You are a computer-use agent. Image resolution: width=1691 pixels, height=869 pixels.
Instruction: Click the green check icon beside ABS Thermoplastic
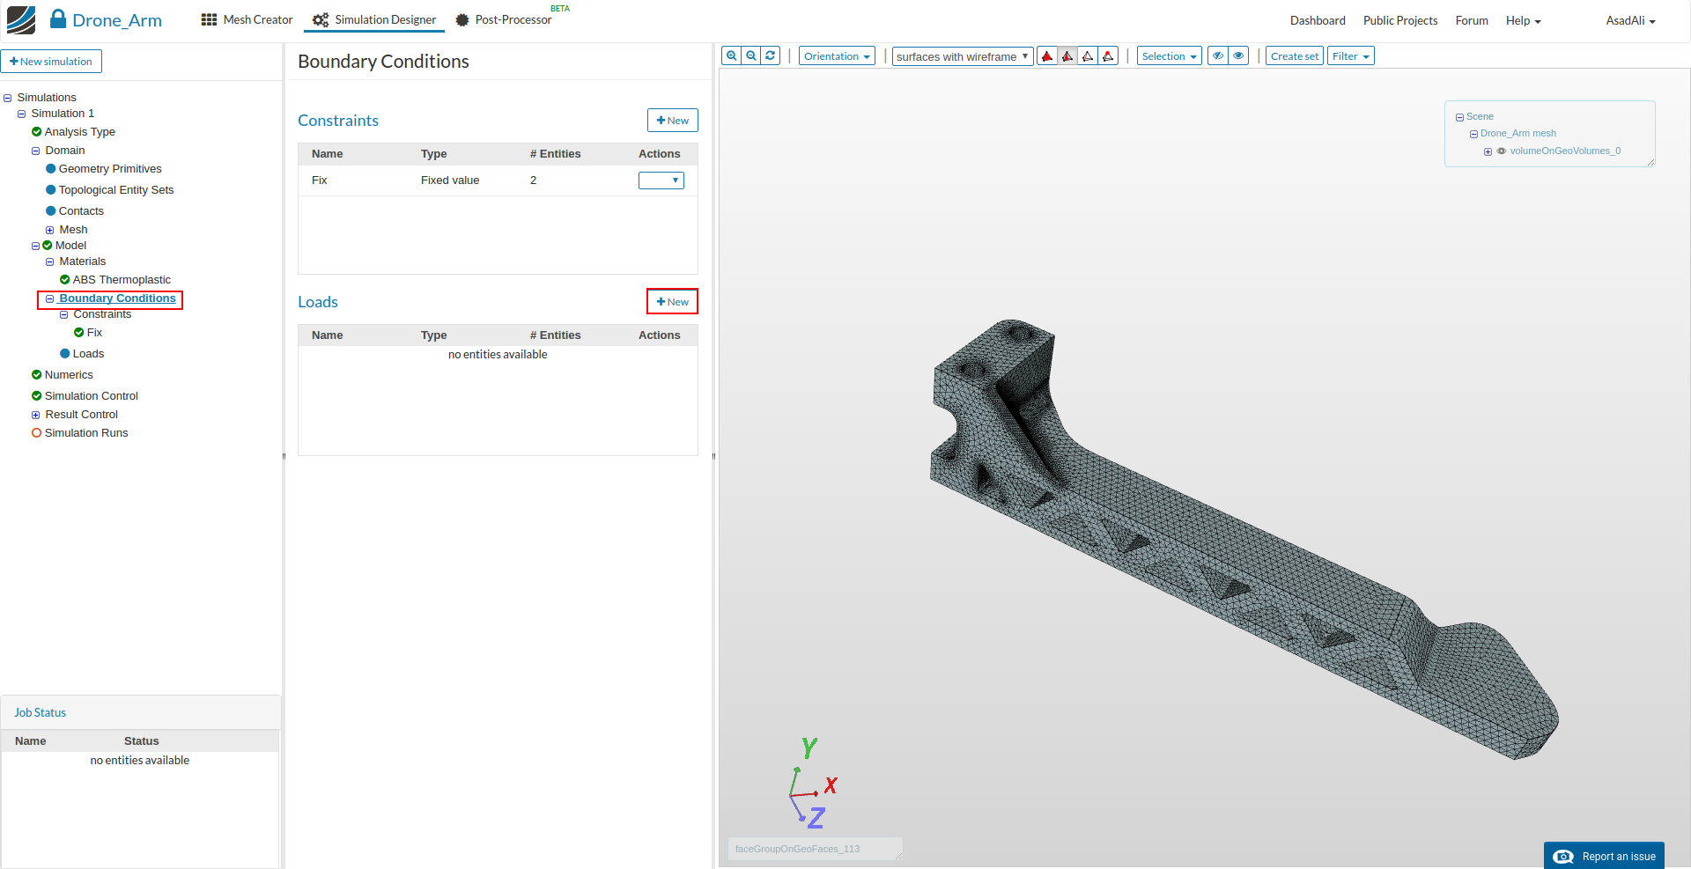click(x=64, y=280)
